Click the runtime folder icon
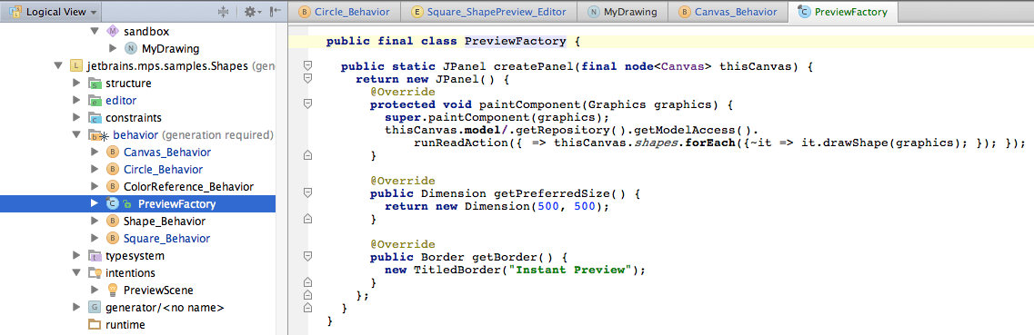This screenshot has width=1034, height=335. [x=95, y=324]
